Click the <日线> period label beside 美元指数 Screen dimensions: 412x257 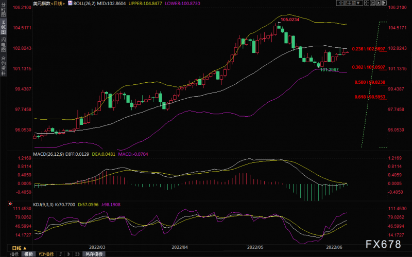(58, 4)
